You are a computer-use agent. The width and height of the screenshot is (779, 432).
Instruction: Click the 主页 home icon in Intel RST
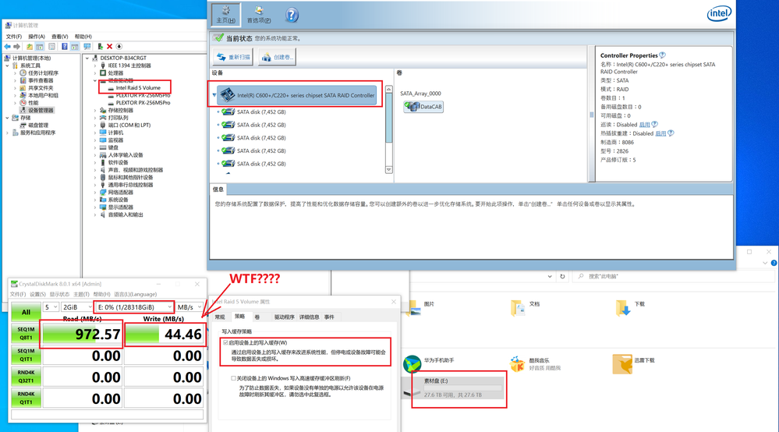point(226,15)
